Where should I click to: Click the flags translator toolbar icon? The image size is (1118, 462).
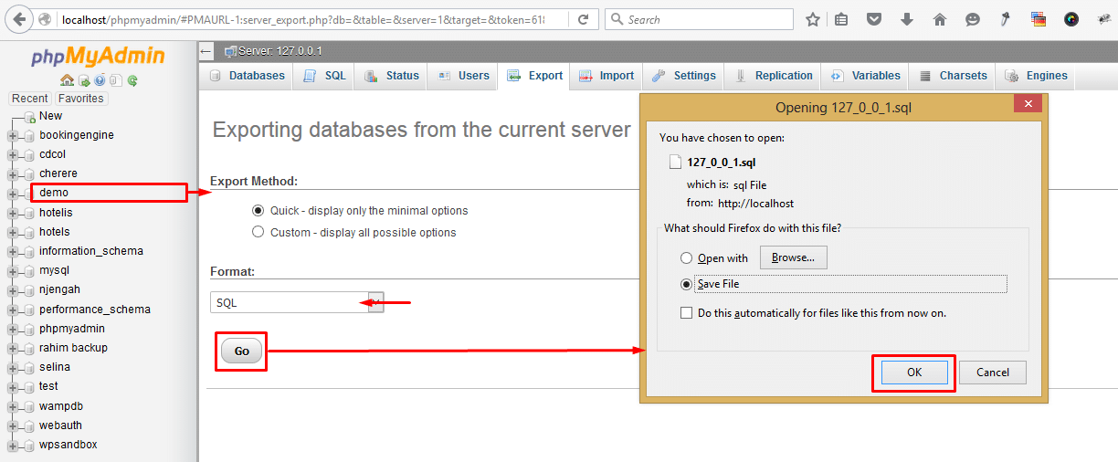pyautogui.click(x=1039, y=19)
